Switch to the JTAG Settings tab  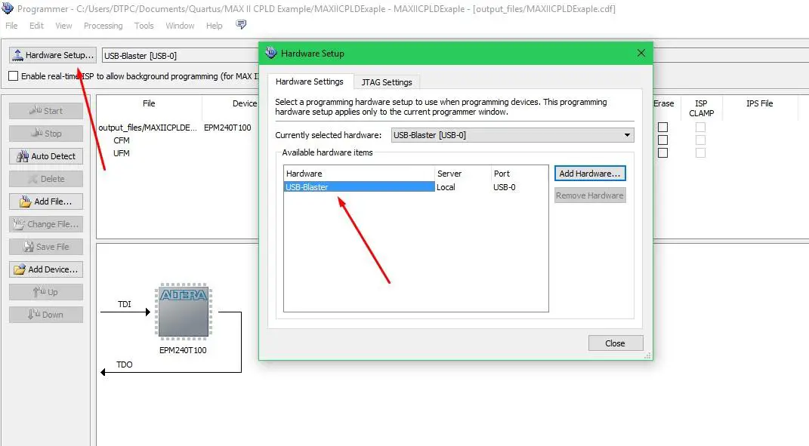pos(387,82)
